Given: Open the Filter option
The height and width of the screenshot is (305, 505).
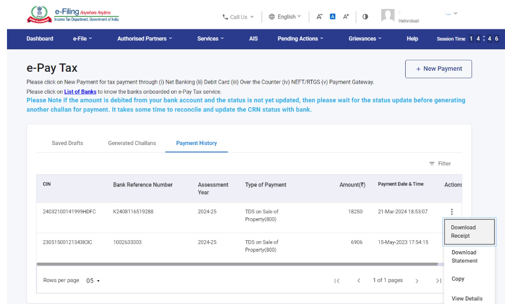Looking at the screenshot, I should coord(440,164).
